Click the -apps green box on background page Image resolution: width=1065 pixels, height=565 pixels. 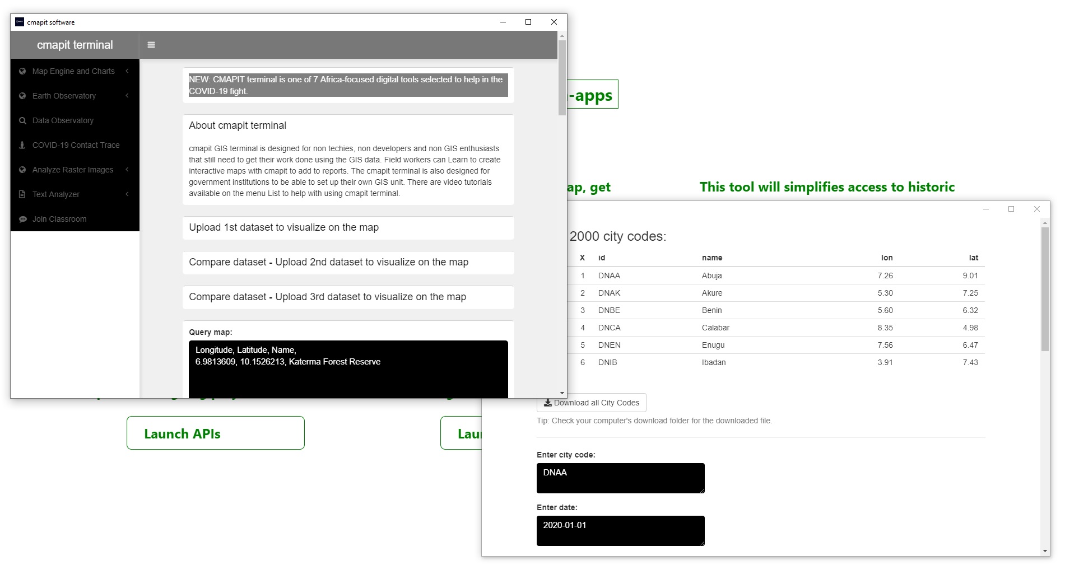(x=593, y=94)
